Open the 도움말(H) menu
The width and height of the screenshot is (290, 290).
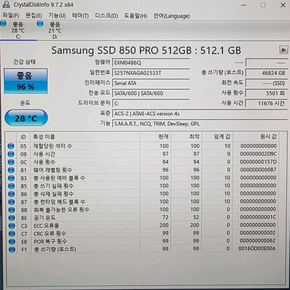136,16
